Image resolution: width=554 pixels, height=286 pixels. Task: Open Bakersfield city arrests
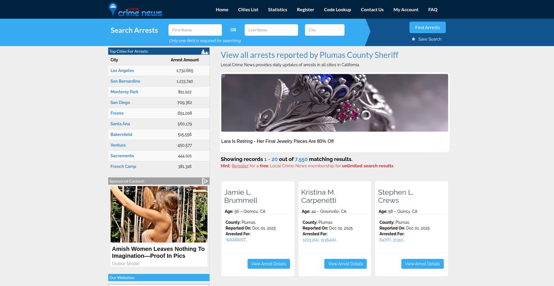121,135
